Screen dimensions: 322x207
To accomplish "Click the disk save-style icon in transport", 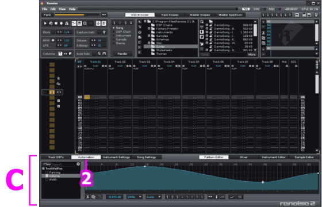I will coord(79,24).
